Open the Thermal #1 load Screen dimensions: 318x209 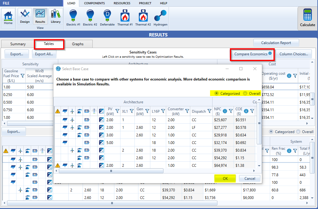tap(125, 18)
